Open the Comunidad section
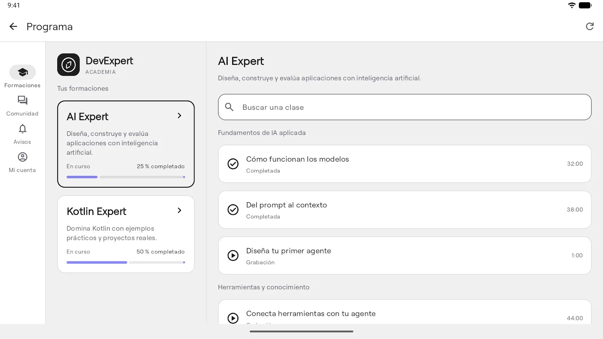603x339 pixels. 22,105
